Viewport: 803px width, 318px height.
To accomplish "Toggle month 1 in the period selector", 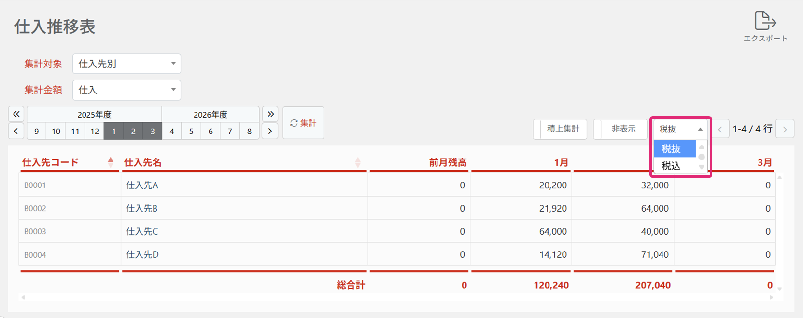I will click(113, 131).
